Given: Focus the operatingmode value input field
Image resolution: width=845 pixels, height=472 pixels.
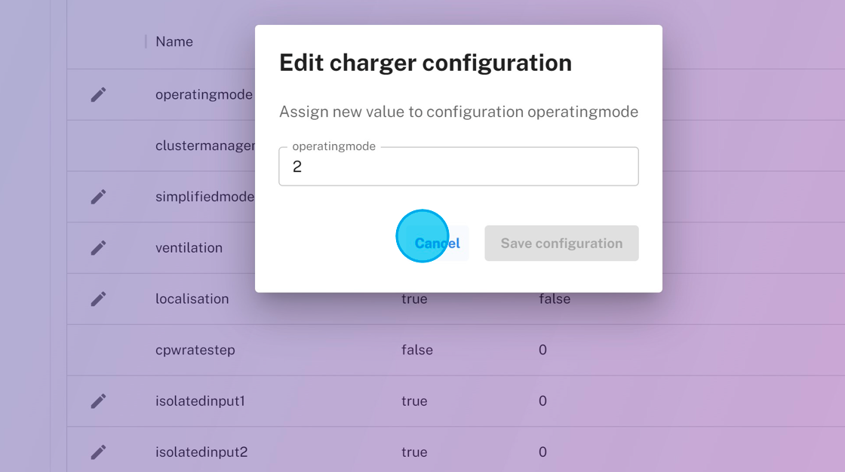Looking at the screenshot, I should tap(458, 167).
